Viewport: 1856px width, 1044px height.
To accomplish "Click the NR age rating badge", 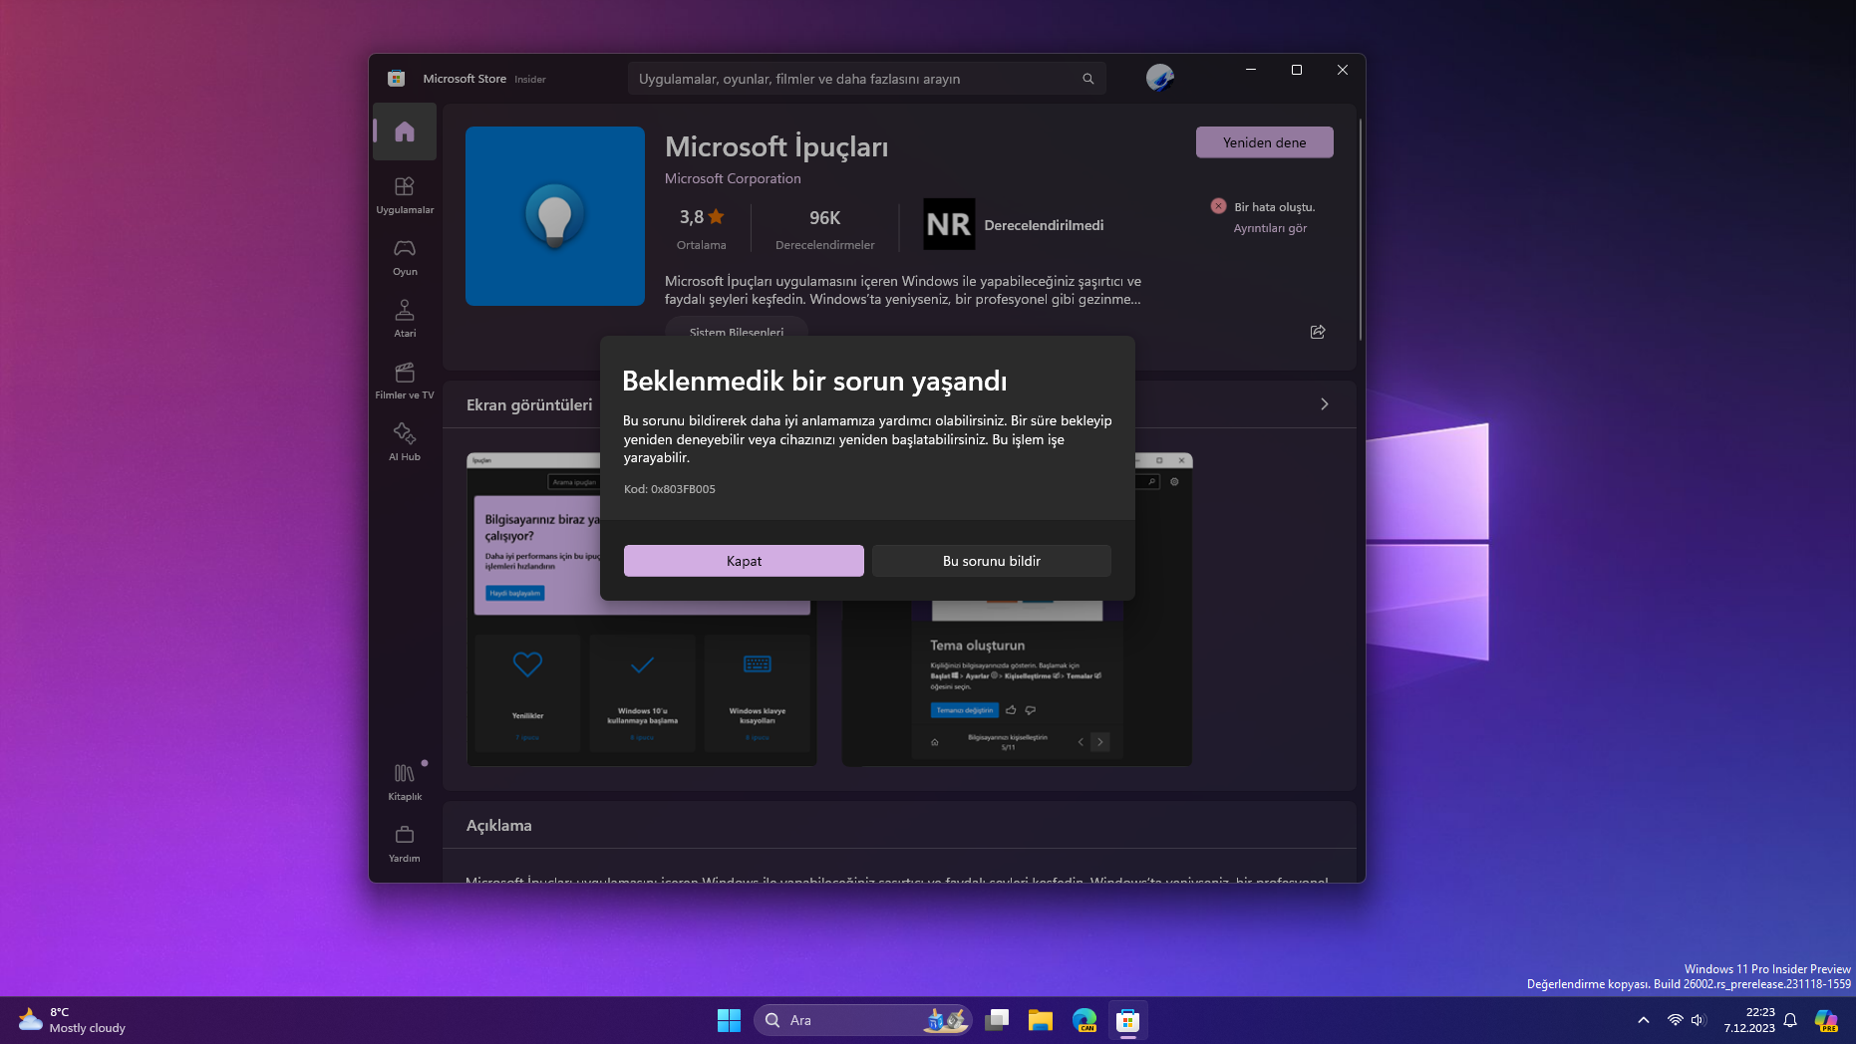I will click(x=949, y=225).
